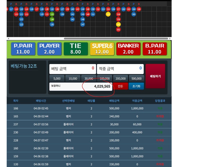Click red road marker 166
Screen dimensions: 201x167
139,9
